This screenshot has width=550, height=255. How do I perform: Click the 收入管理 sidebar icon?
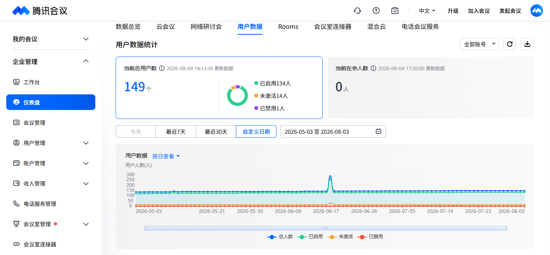tap(16, 183)
